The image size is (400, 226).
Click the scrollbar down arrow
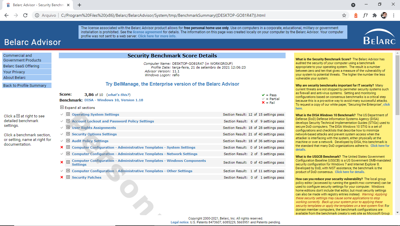pyautogui.click(x=397, y=213)
